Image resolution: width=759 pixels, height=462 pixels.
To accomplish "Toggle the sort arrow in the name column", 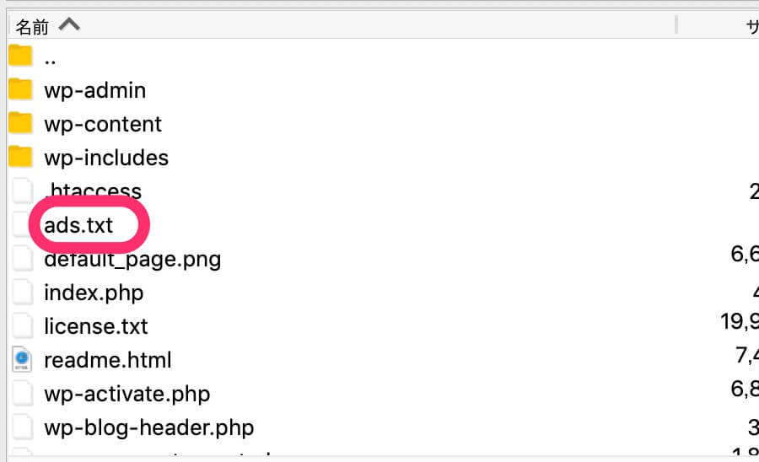I will pyautogui.click(x=69, y=25).
